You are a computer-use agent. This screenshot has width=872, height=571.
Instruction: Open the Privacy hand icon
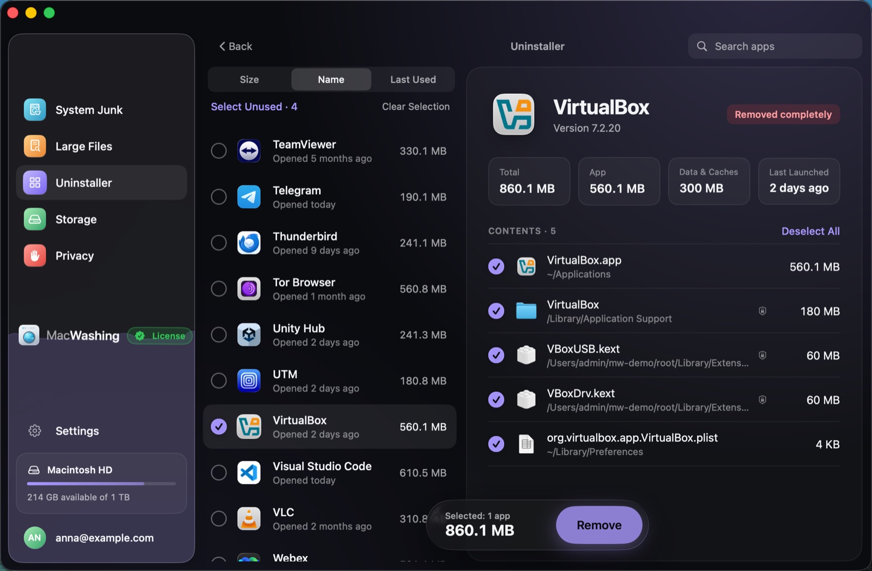coord(35,256)
